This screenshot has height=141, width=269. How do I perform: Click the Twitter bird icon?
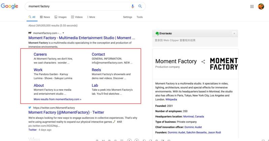tap(30, 108)
